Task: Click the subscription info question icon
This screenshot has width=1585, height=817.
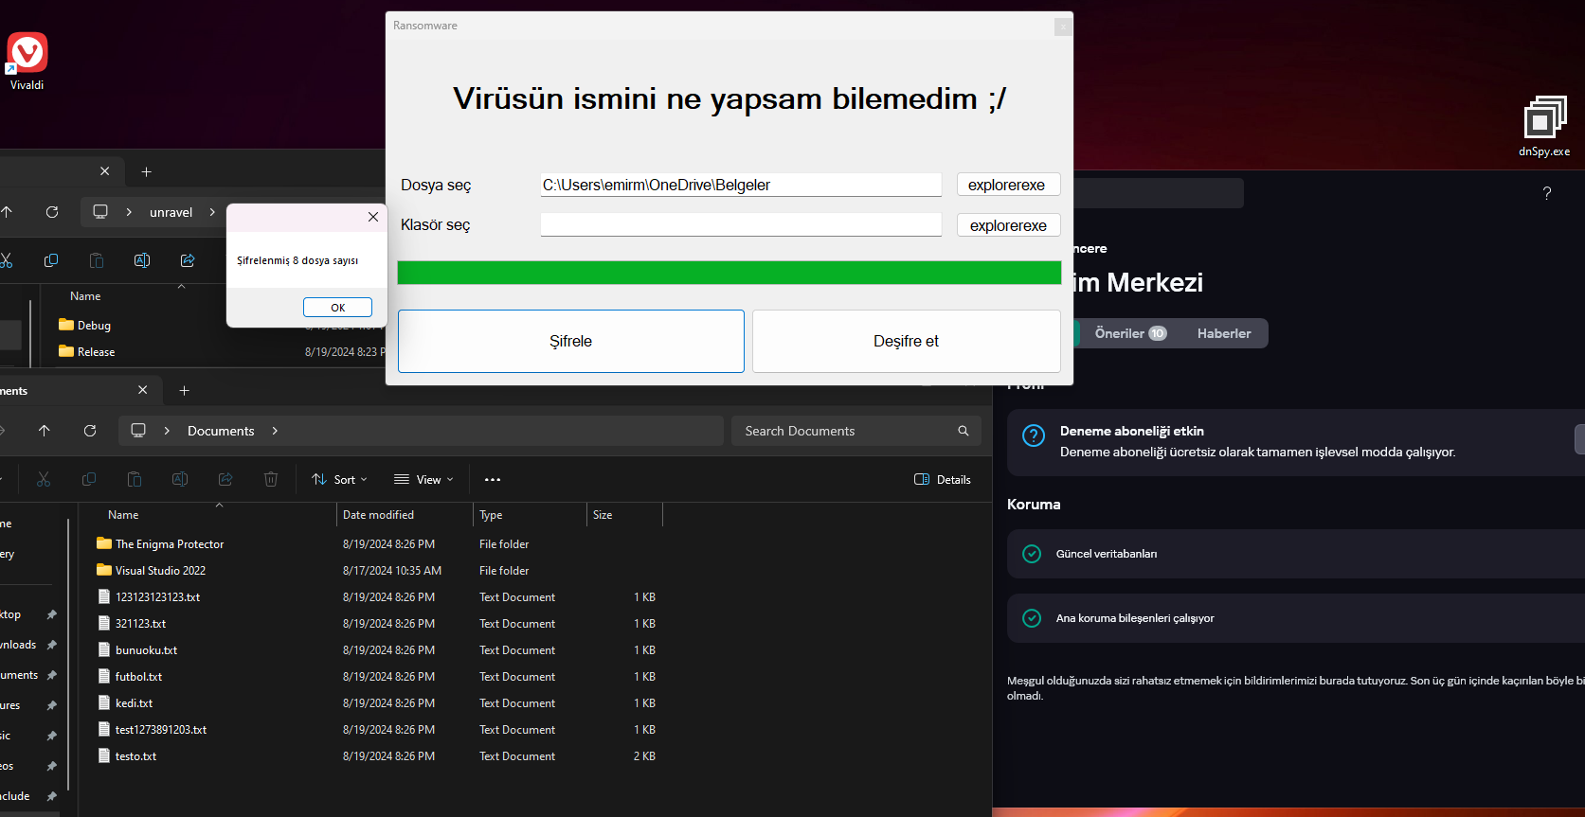Action: (x=1034, y=435)
